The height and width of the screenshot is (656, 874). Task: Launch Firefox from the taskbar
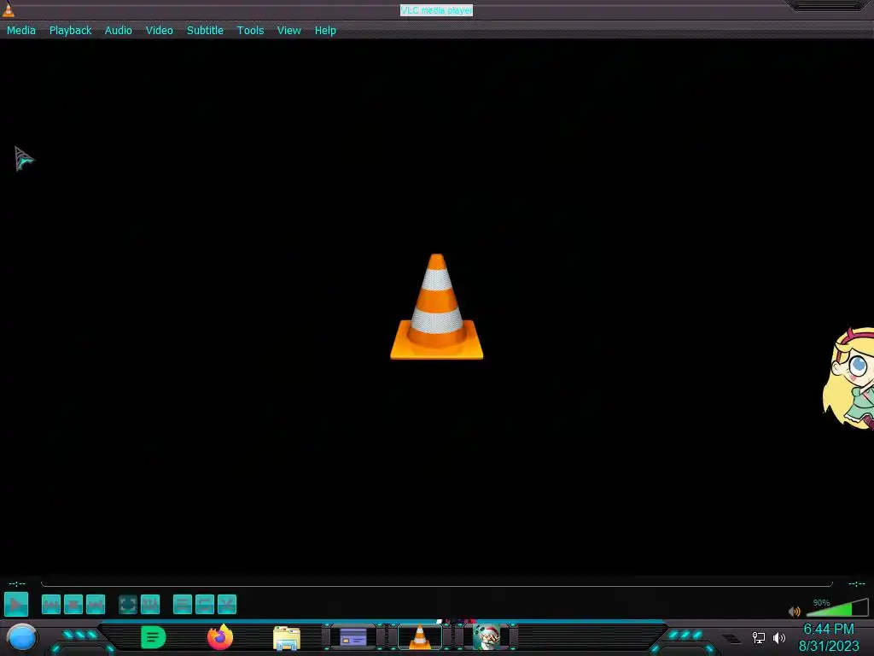click(x=220, y=637)
